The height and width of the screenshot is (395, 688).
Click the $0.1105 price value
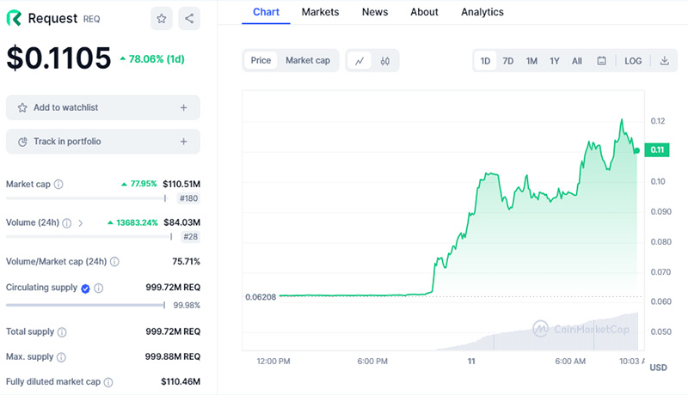point(58,58)
